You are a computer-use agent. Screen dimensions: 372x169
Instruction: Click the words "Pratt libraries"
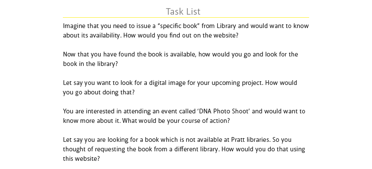pos(251,140)
